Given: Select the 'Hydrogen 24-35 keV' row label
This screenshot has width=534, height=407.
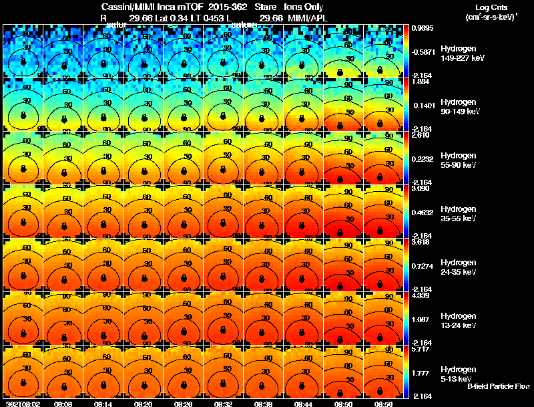Looking at the screenshot, I should (x=459, y=267).
